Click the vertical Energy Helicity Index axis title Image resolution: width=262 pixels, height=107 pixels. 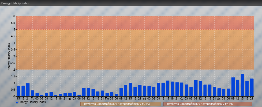9,56
